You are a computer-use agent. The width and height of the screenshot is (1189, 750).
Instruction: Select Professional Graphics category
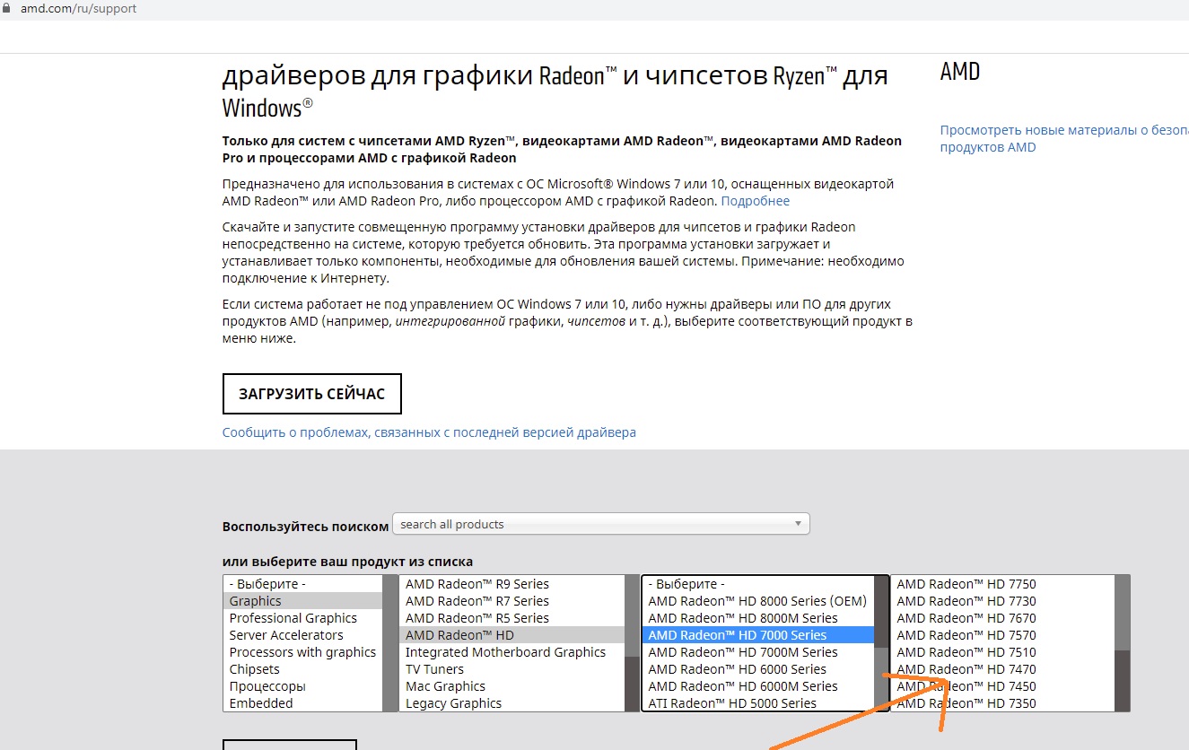click(302, 618)
